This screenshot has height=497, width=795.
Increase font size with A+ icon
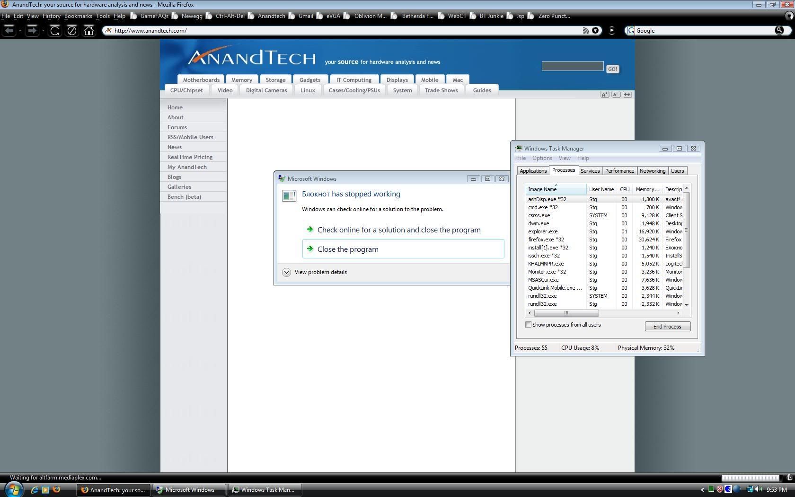click(604, 95)
